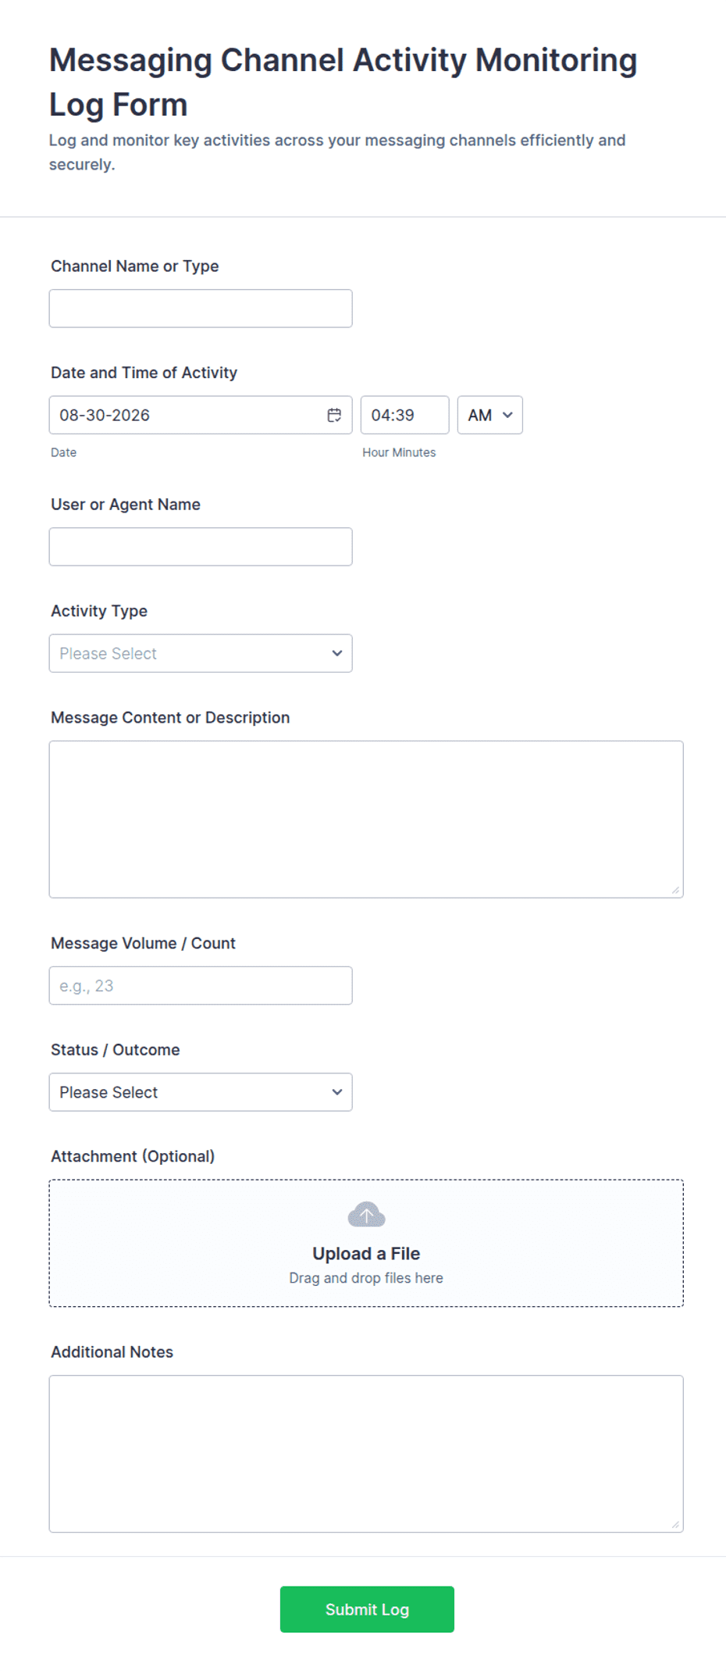Click the Additional Notes textarea resize handle
Viewport: 726px width, 1671px height.
tap(676, 1525)
